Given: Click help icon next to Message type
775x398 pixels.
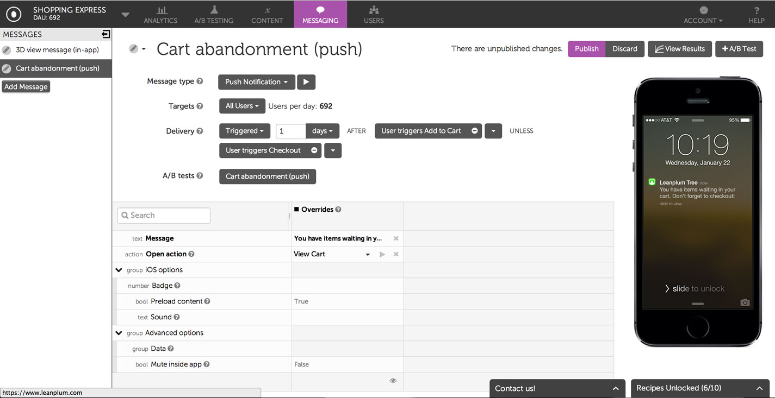Looking at the screenshot, I should pyautogui.click(x=200, y=81).
